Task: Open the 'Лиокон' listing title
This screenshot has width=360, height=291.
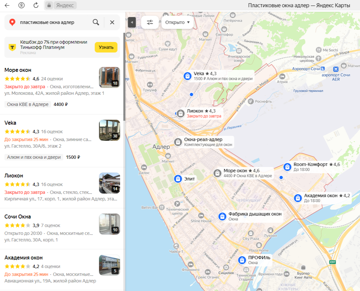Action: [14, 176]
